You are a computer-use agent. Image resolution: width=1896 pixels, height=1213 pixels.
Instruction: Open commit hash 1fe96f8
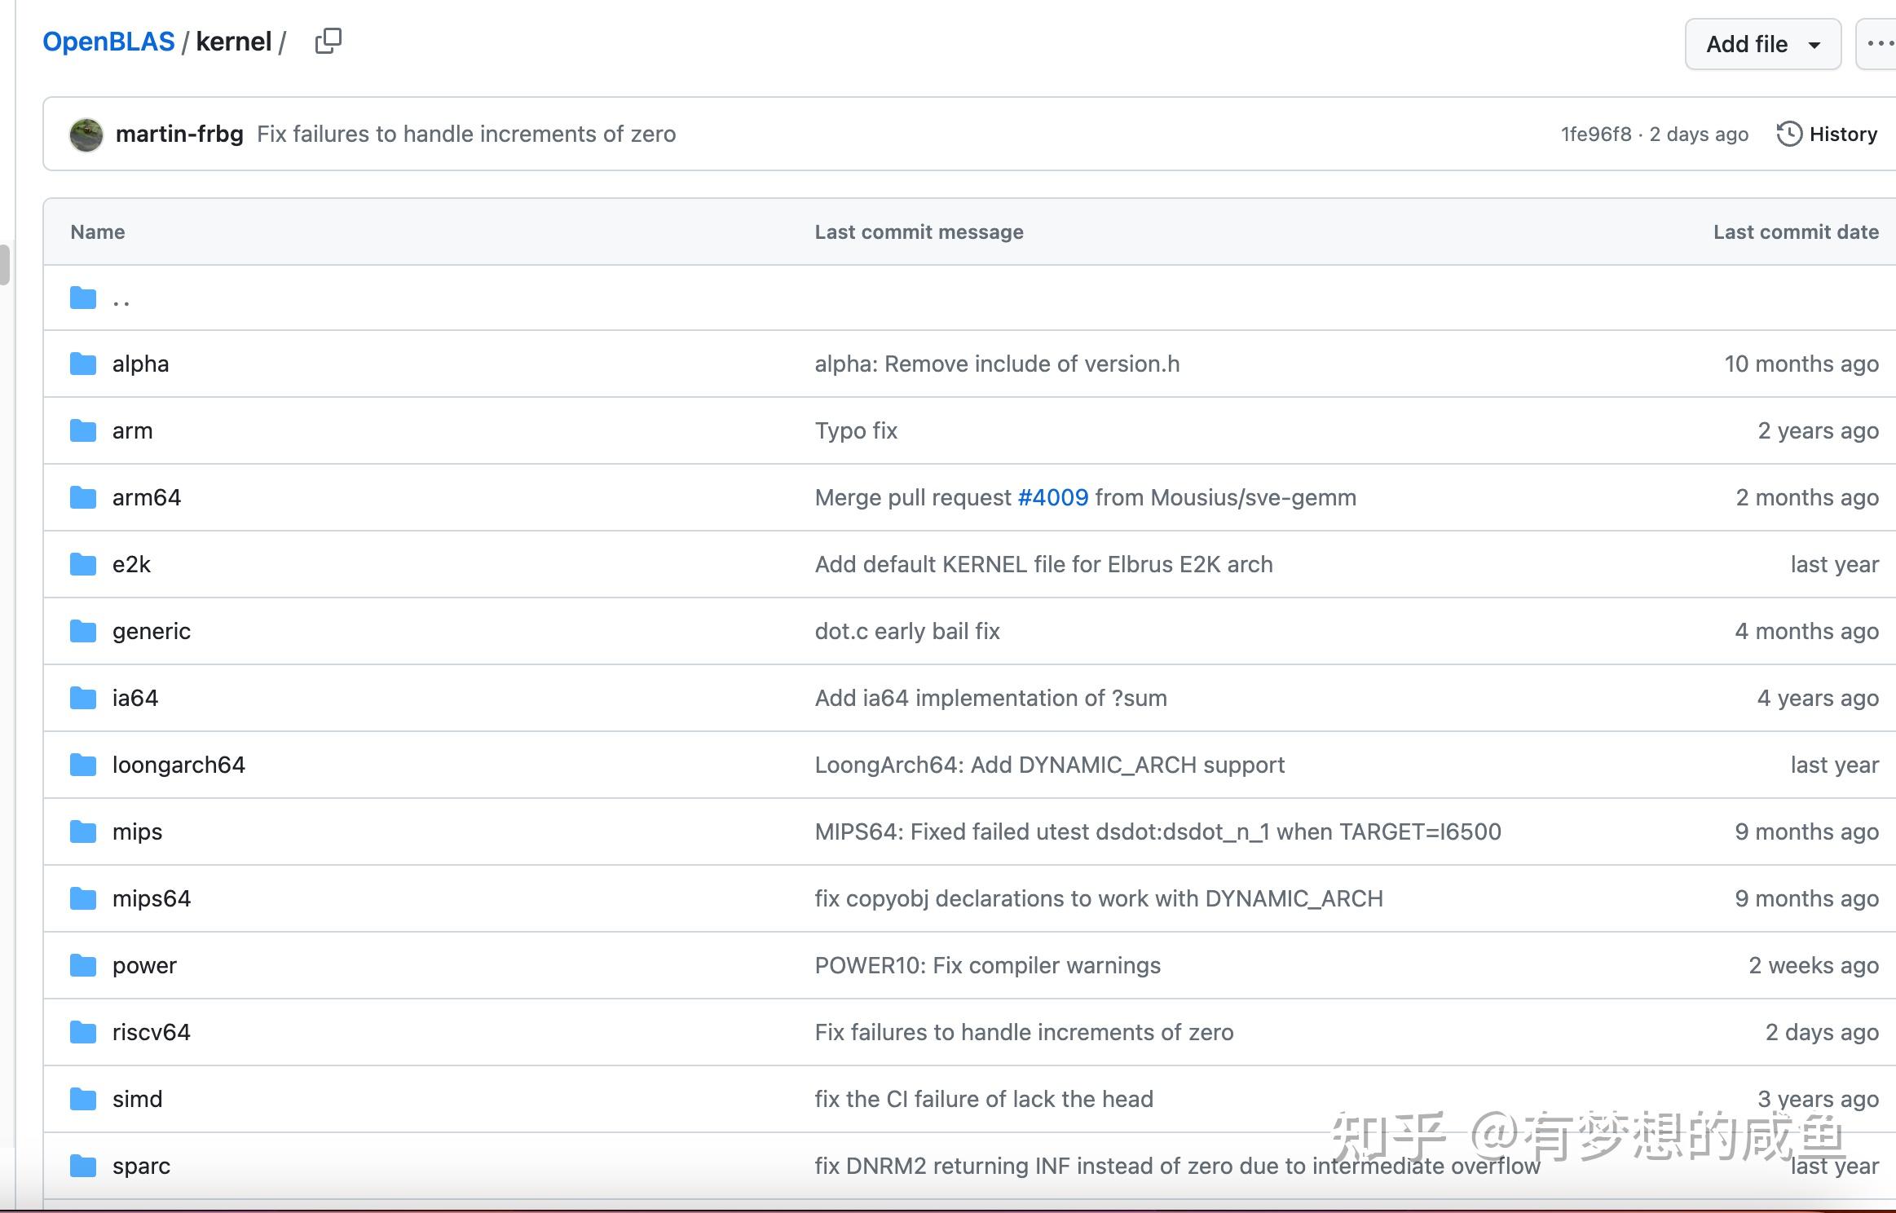tap(1595, 134)
